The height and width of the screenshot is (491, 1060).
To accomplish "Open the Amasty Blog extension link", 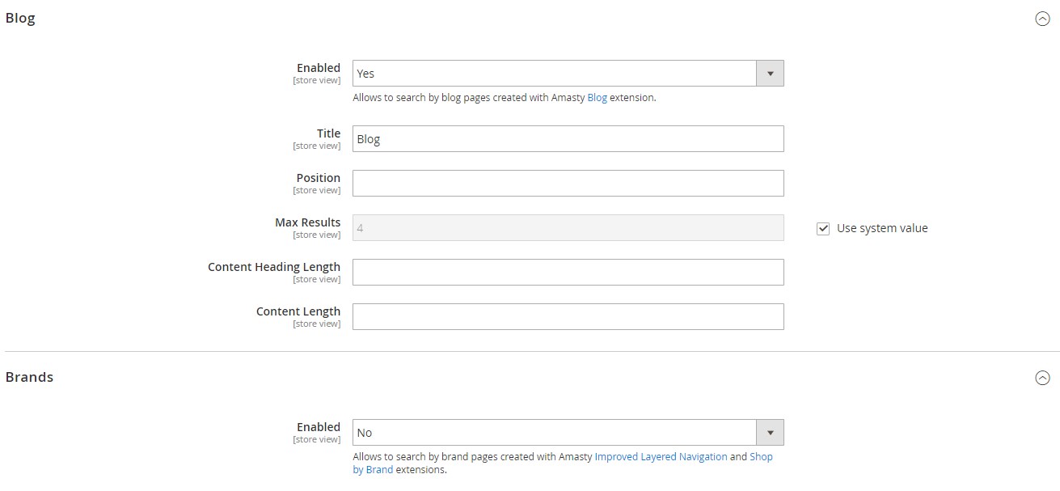I will point(597,98).
